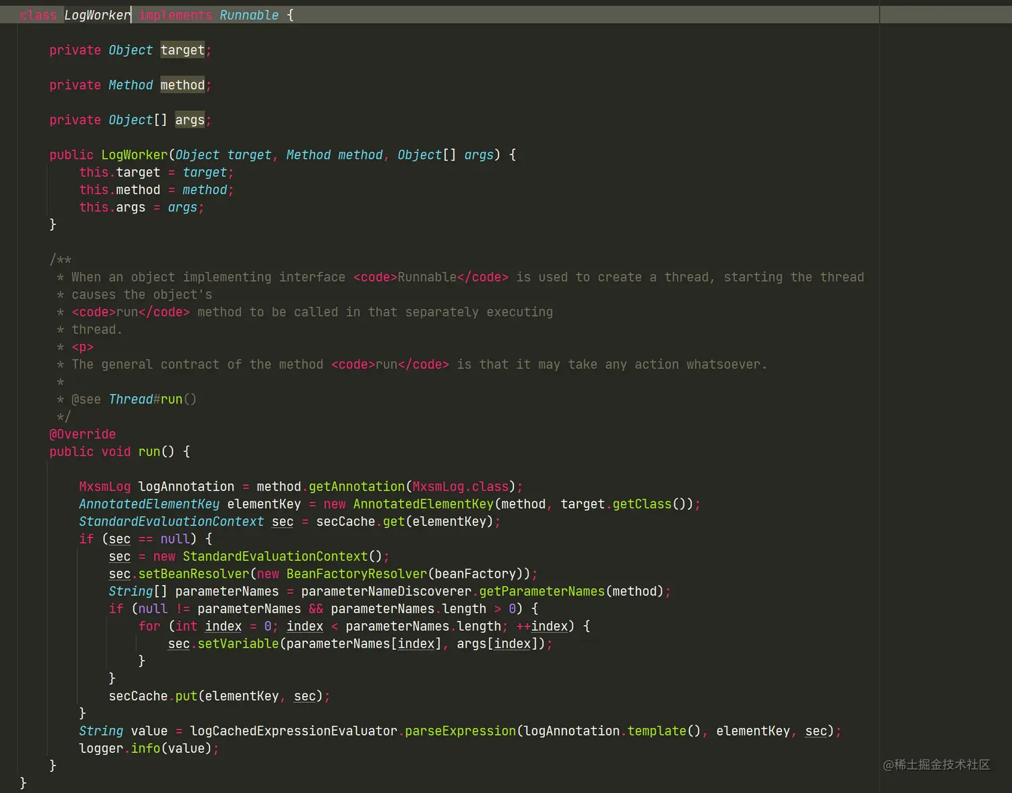
Task: Click the <p> tag in the Javadoc
Action: 82,347
